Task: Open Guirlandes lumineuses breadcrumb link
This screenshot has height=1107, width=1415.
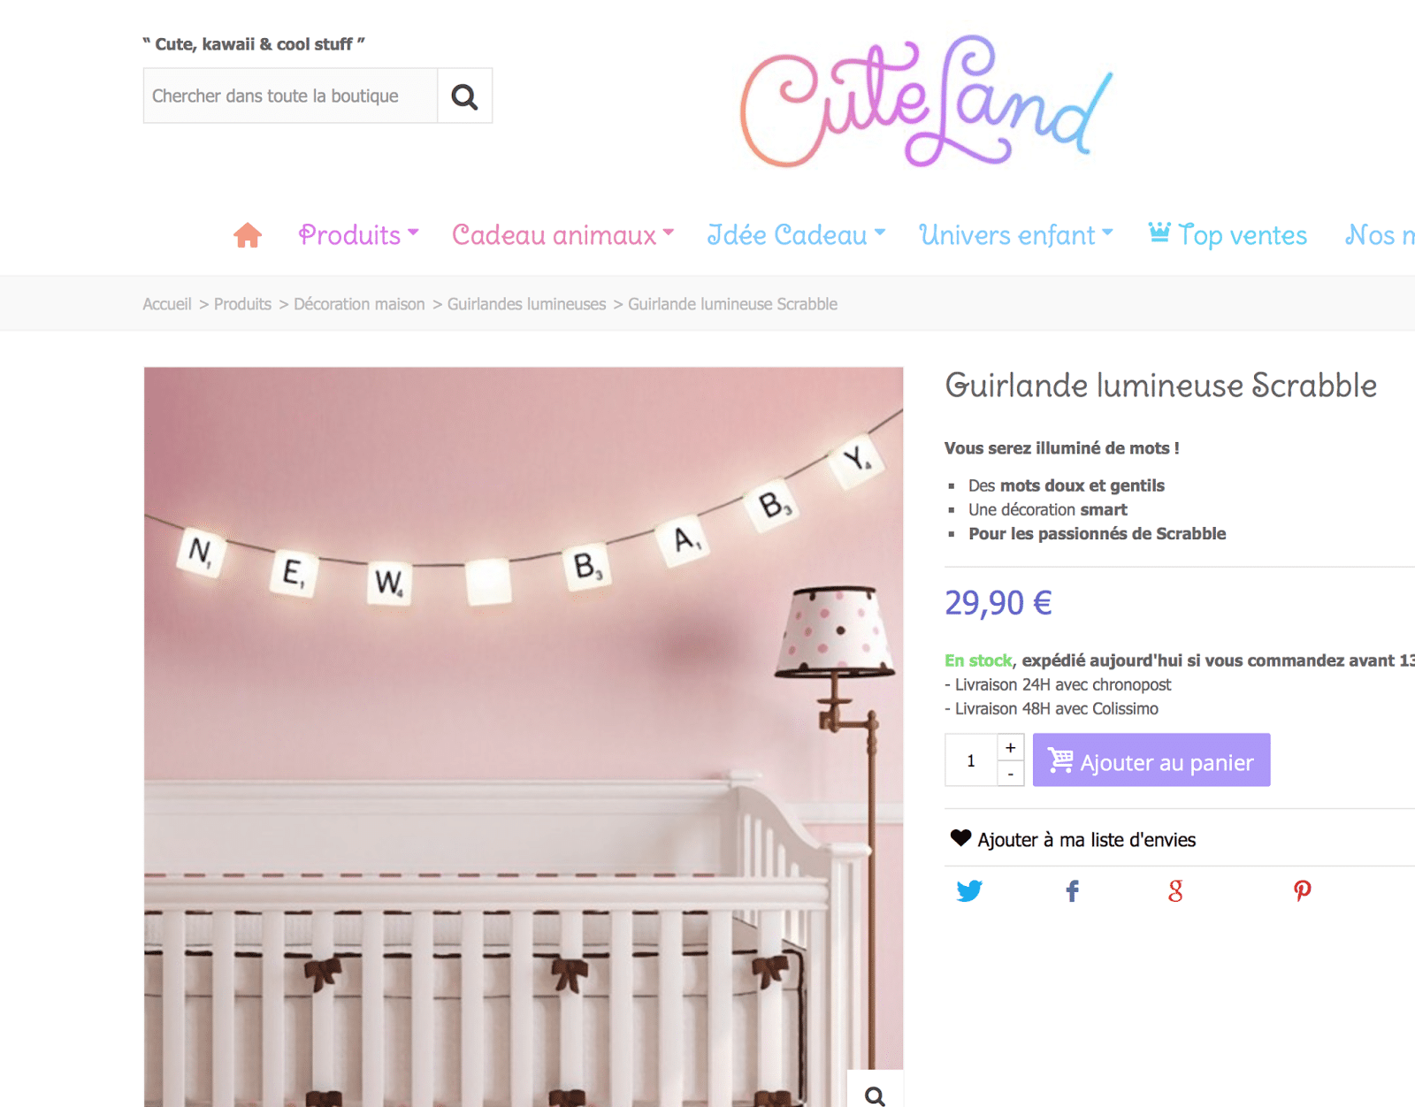Action: click(x=526, y=304)
